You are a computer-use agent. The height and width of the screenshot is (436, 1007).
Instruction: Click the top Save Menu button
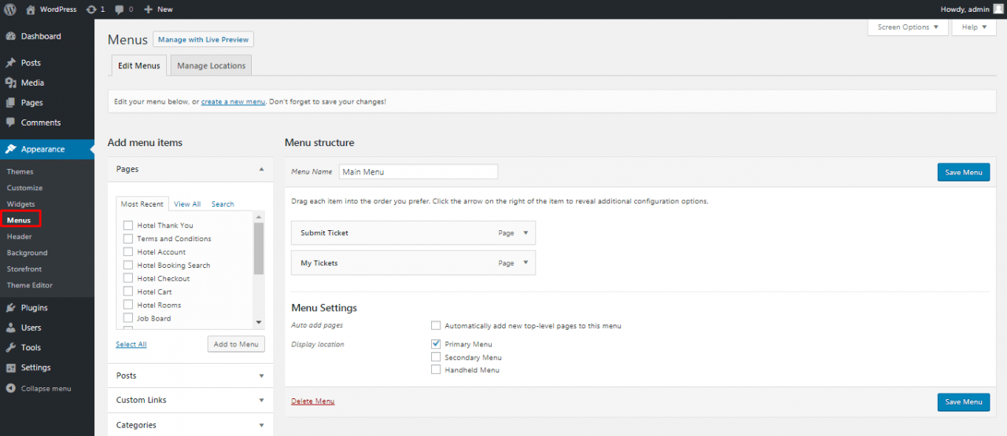click(x=964, y=172)
